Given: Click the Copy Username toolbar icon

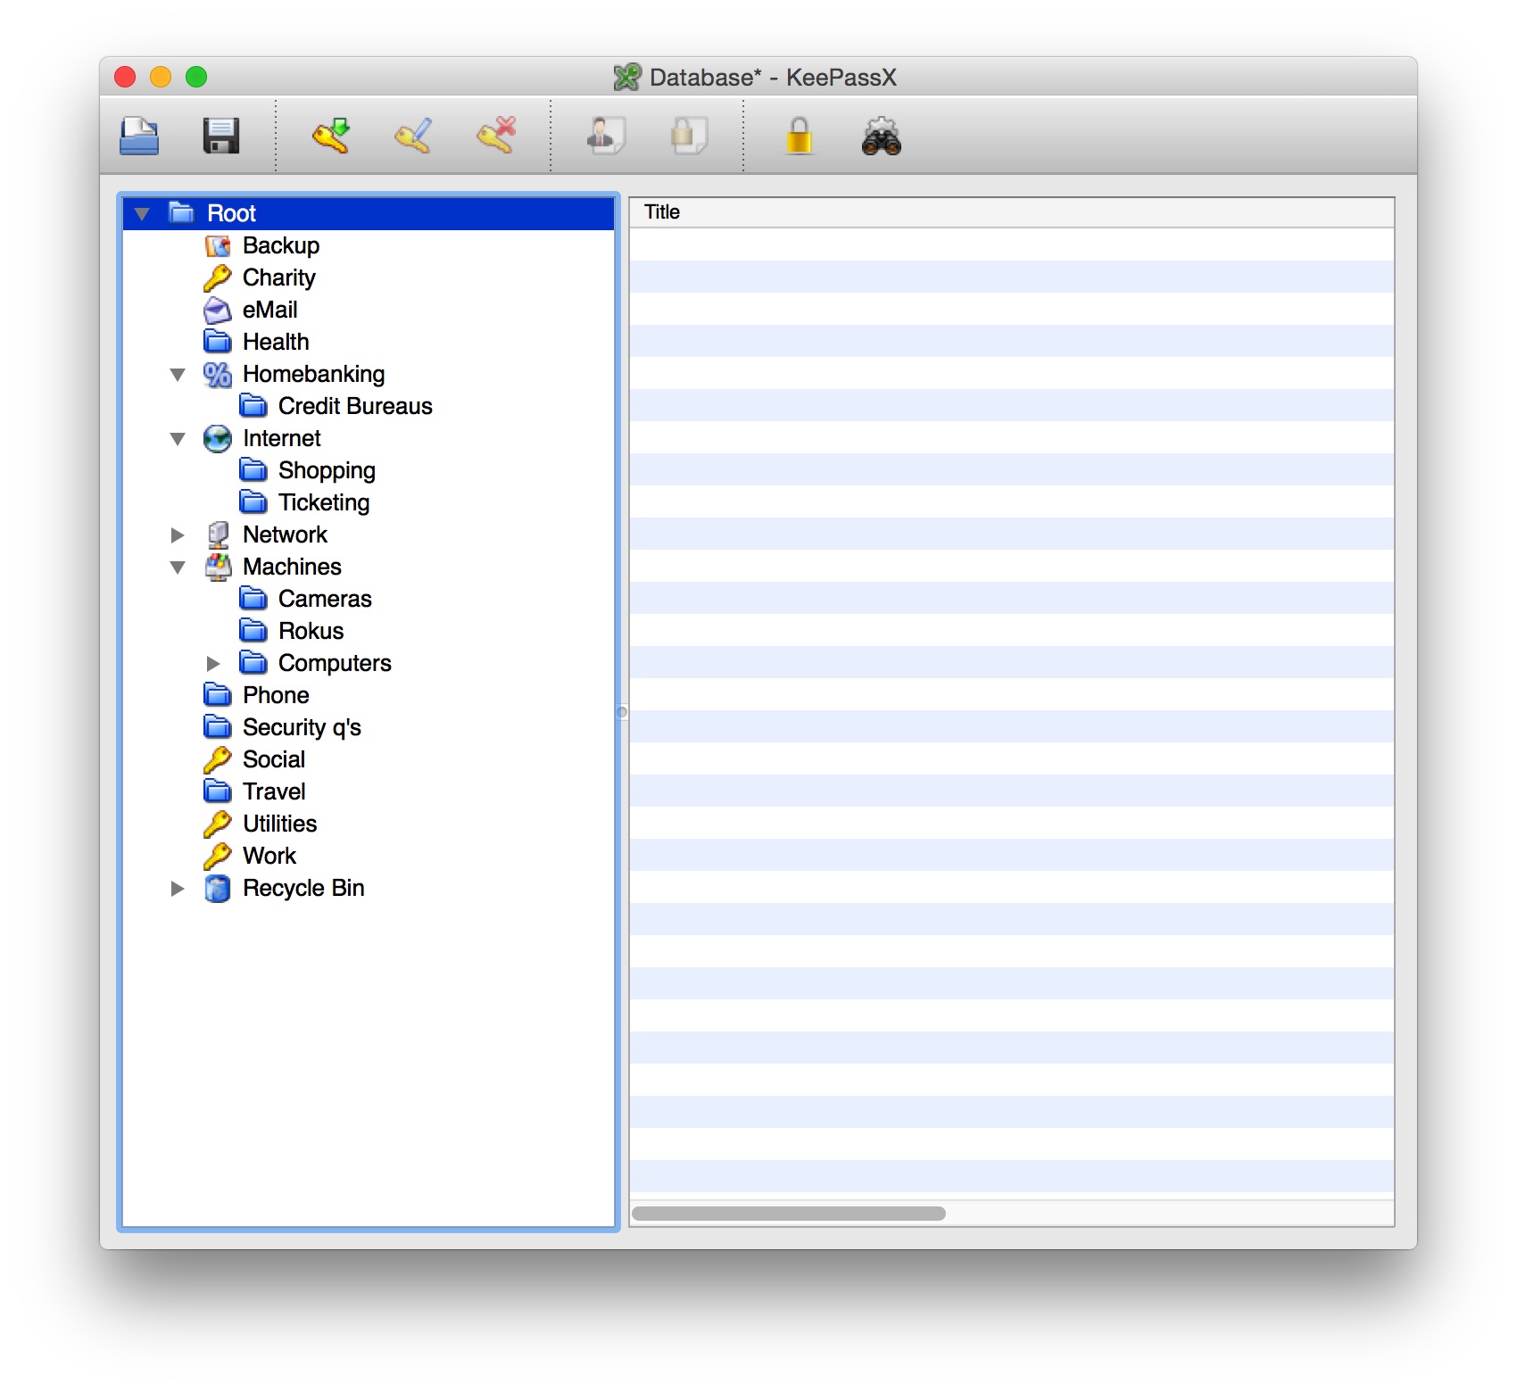Looking at the screenshot, I should click(606, 137).
